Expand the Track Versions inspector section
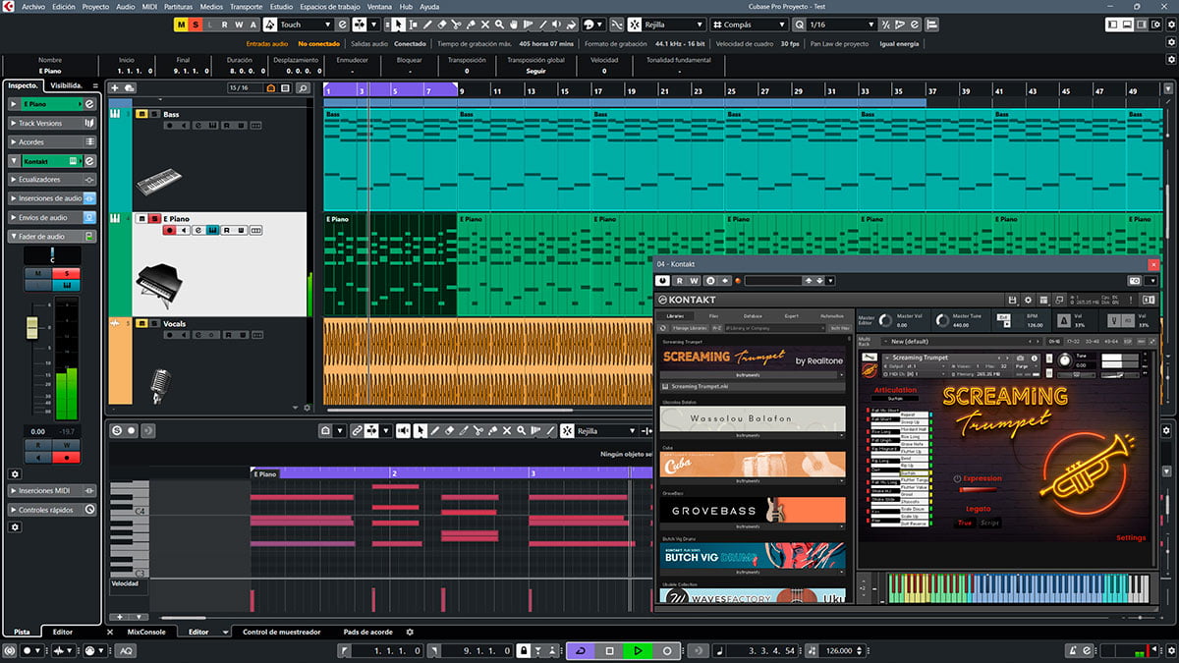 click(x=53, y=124)
